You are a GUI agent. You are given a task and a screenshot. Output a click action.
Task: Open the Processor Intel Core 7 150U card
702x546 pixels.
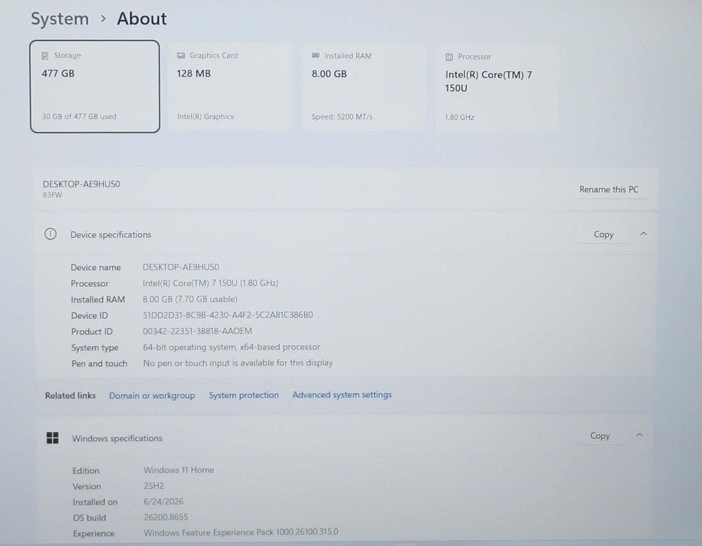coord(497,88)
